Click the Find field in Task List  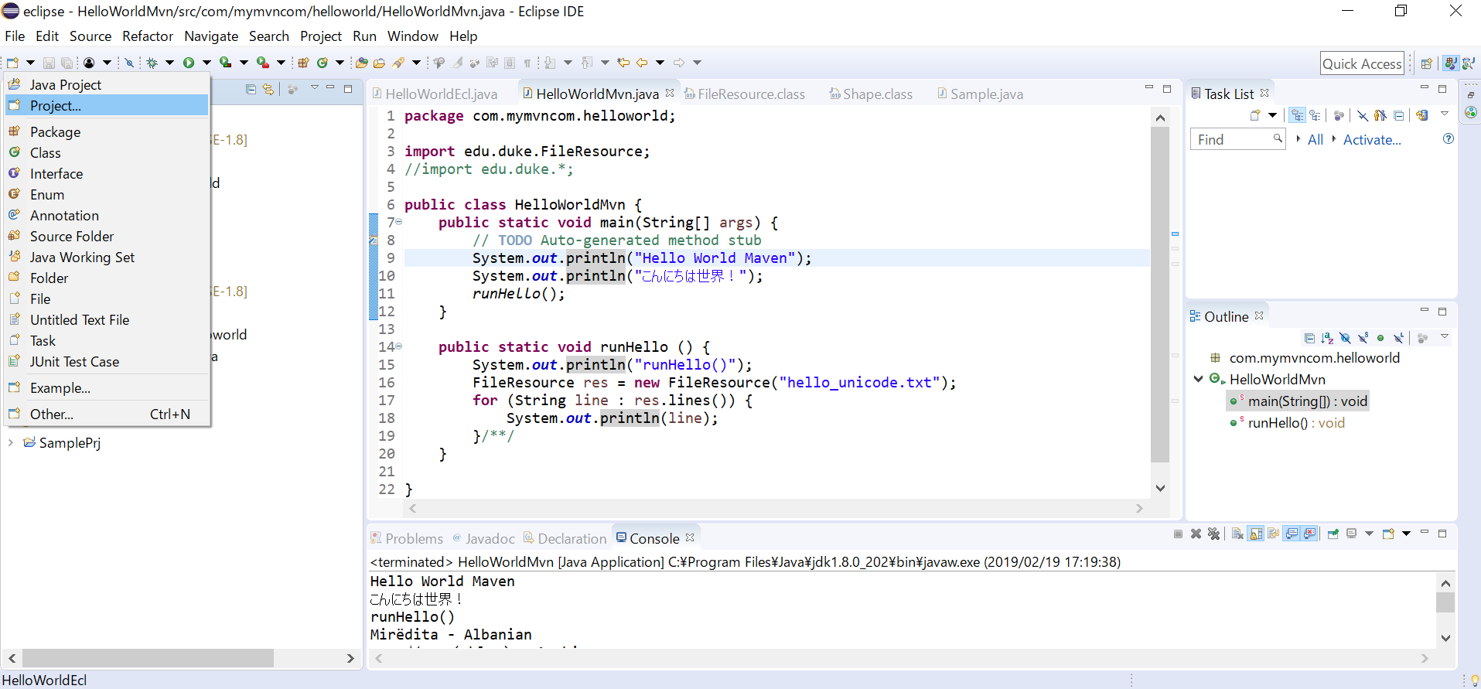tap(1237, 140)
